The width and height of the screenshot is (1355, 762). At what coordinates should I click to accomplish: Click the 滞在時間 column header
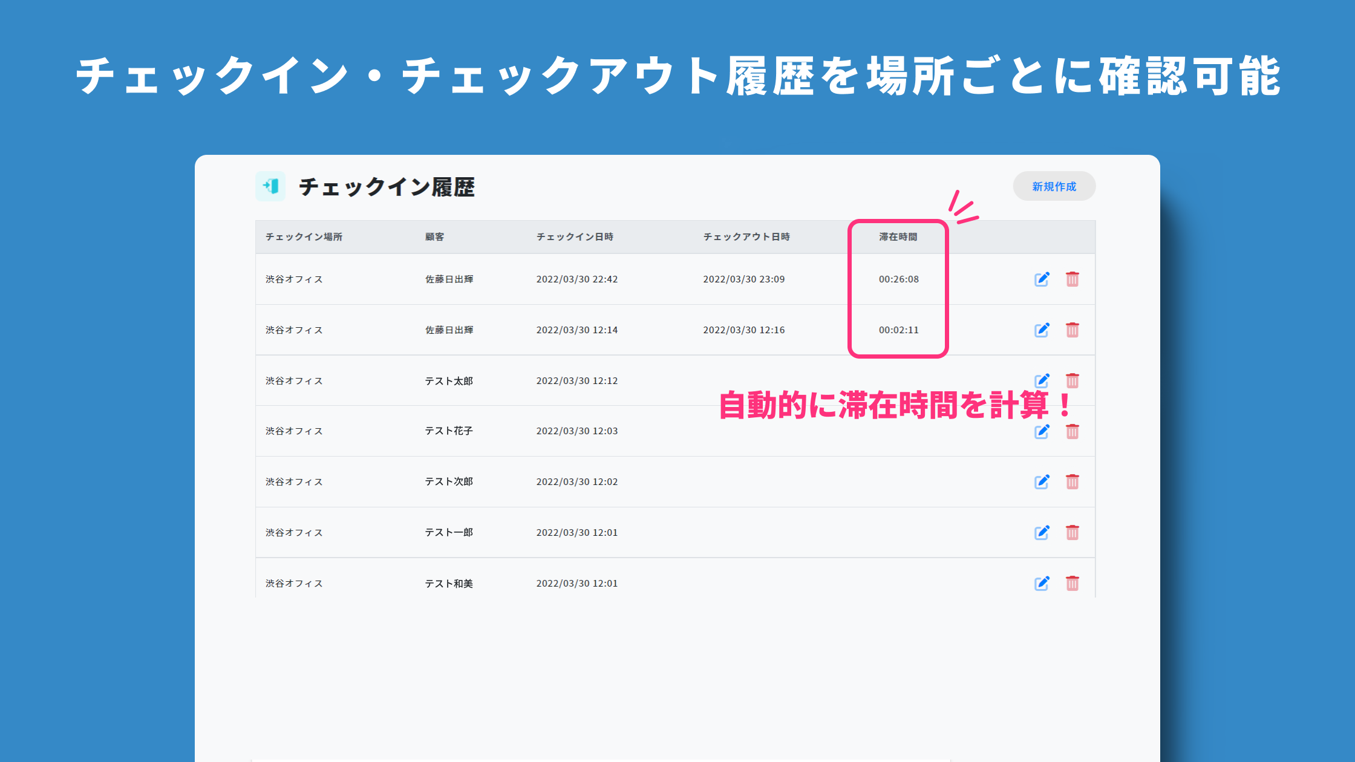click(898, 237)
